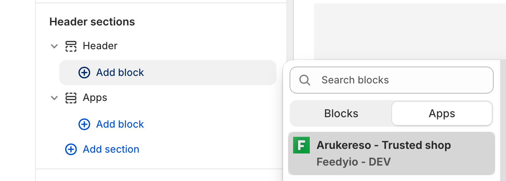Click the Header sections heading
The height and width of the screenshot is (181, 506).
coord(92,22)
